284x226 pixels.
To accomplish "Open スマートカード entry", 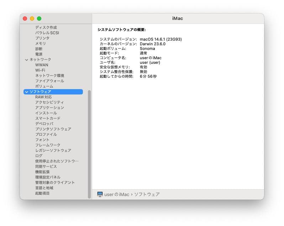I will tap(48, 118).
